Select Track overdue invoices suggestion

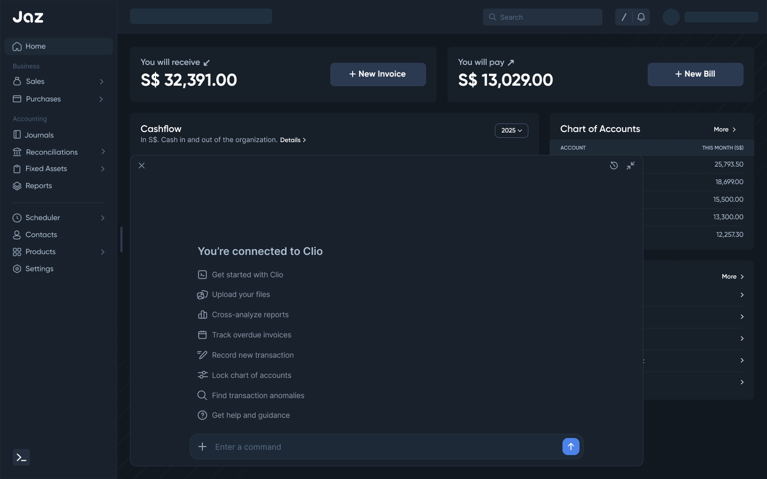click(251, 335)
